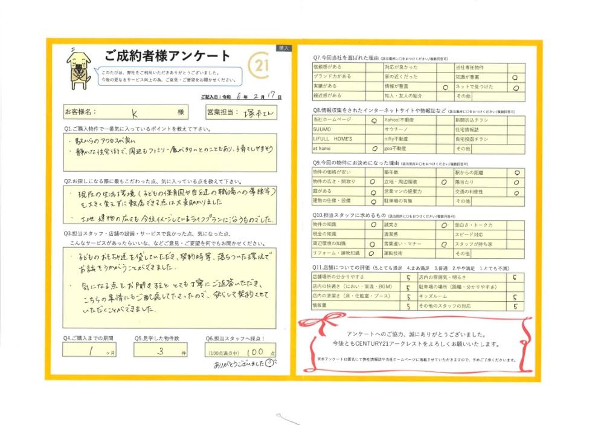Click the Q1 handwritten answer box

tap(170, 153)
